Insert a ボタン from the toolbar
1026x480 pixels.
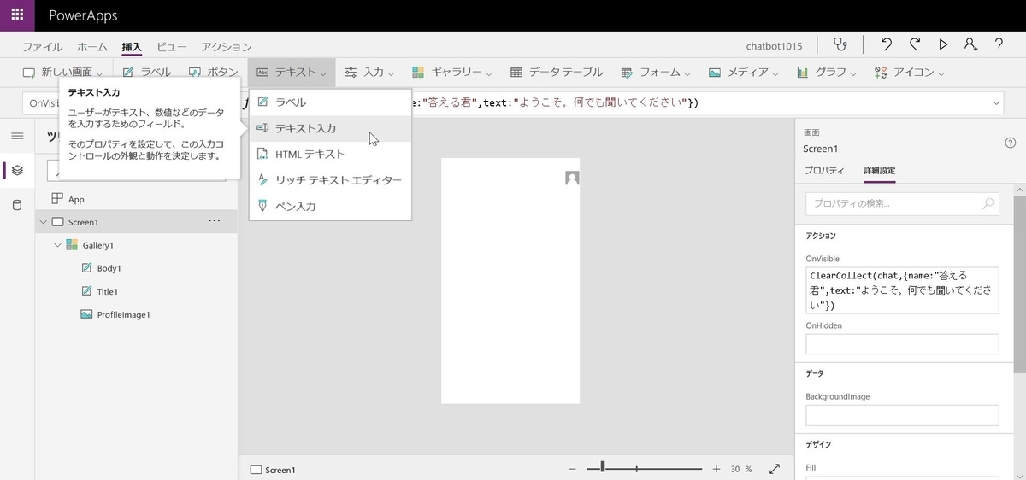point(213,73)
